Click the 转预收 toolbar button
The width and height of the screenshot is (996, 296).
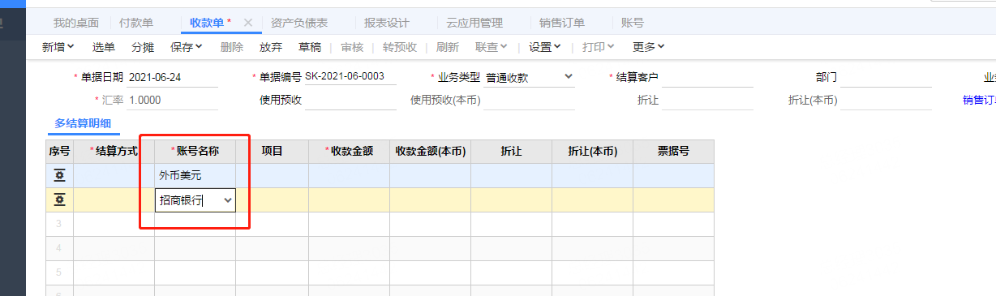400,47
